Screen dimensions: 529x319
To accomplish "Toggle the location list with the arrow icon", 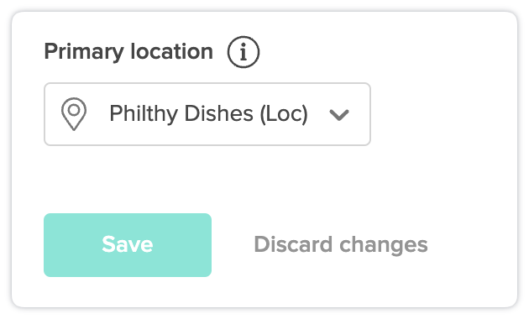I will click(339, 115).
